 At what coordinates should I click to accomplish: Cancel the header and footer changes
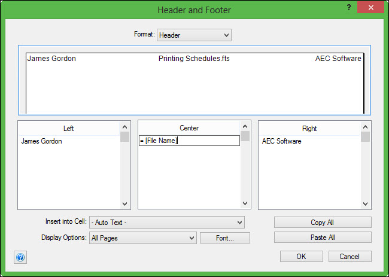pos(350,256)
